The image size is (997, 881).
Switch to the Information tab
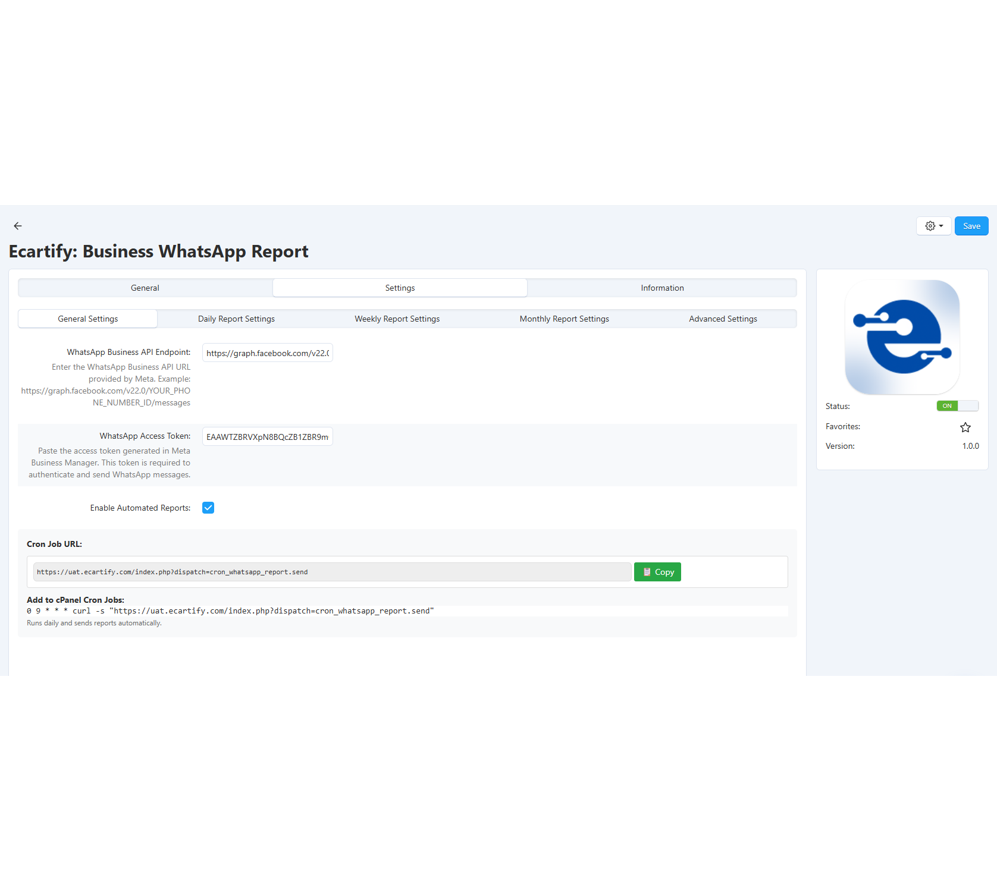[661, 288]
